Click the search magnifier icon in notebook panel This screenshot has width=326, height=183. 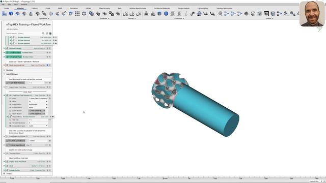(43, 34)
